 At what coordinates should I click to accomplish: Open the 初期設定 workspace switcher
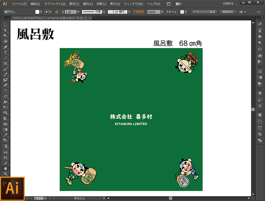click(x=230, y=4)
